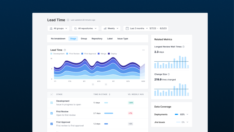The image size is (234, 132).
Task: Click the calendar icon in date range picker
Action: pos(127,28)
